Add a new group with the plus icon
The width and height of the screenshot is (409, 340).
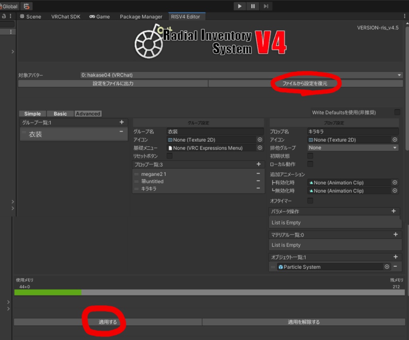pyautogui.click(x=121, y=122)
